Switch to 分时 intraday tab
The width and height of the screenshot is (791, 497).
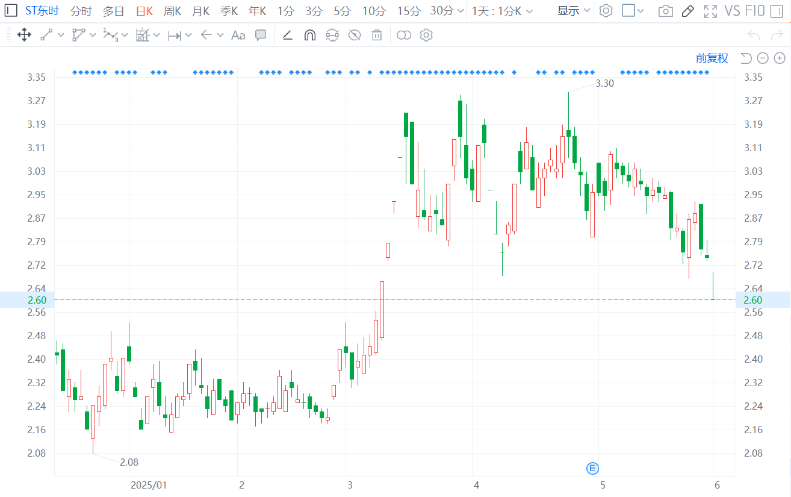(81, 11)
